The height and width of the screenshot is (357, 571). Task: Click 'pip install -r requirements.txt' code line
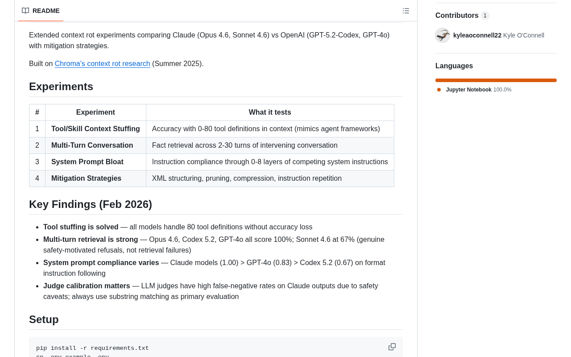(92, 348)
